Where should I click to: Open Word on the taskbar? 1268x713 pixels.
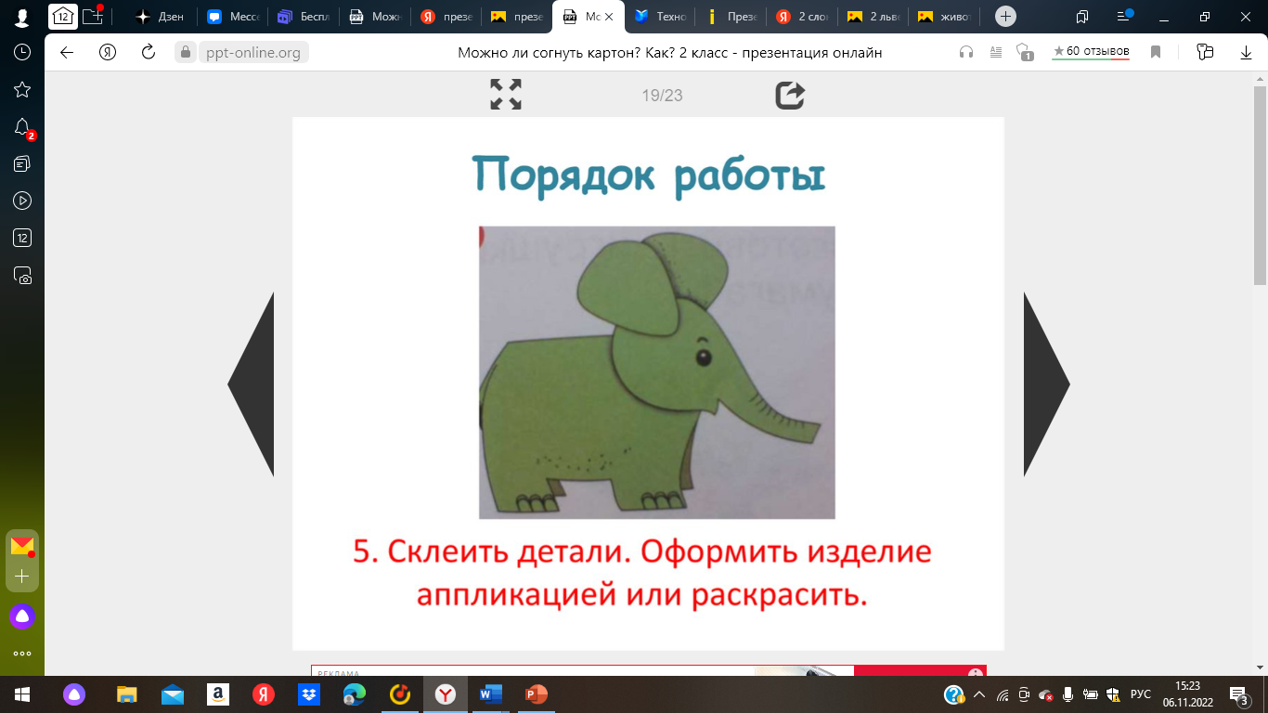point(491,694)
